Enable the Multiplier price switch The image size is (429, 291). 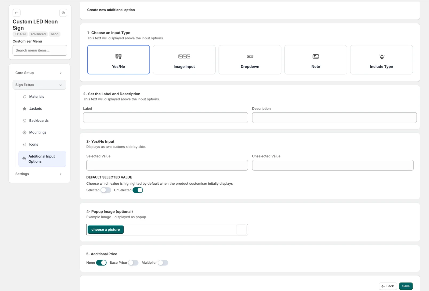tap(163, 263)
